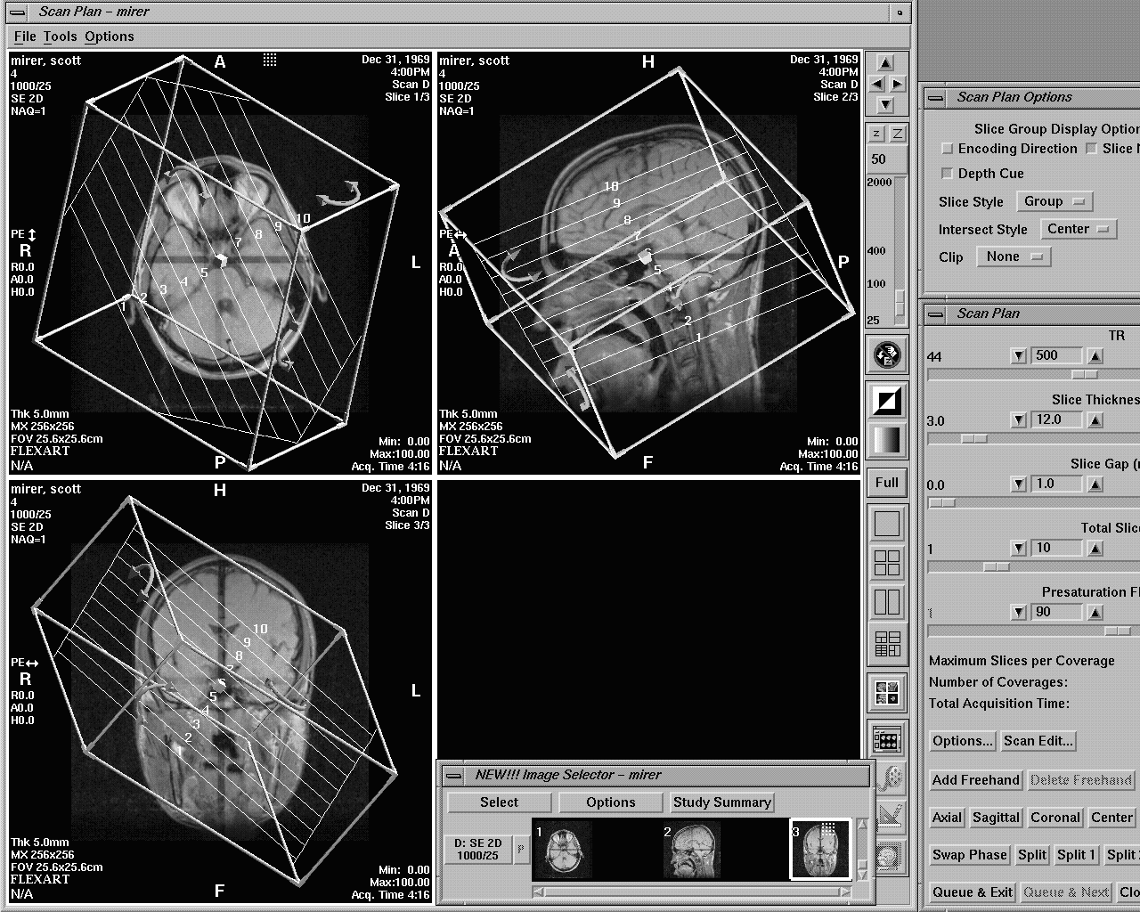Click the Split button

point(1032,855)
